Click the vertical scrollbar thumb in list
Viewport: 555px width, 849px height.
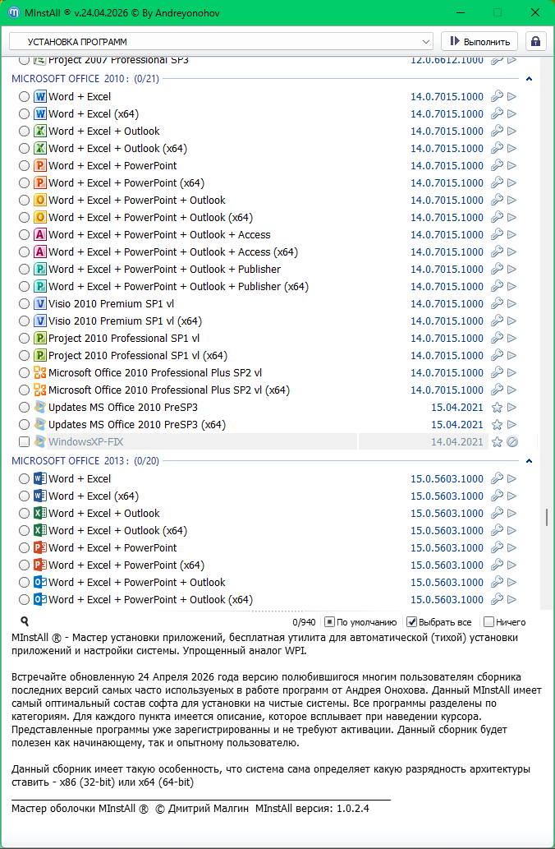[546, 517]
